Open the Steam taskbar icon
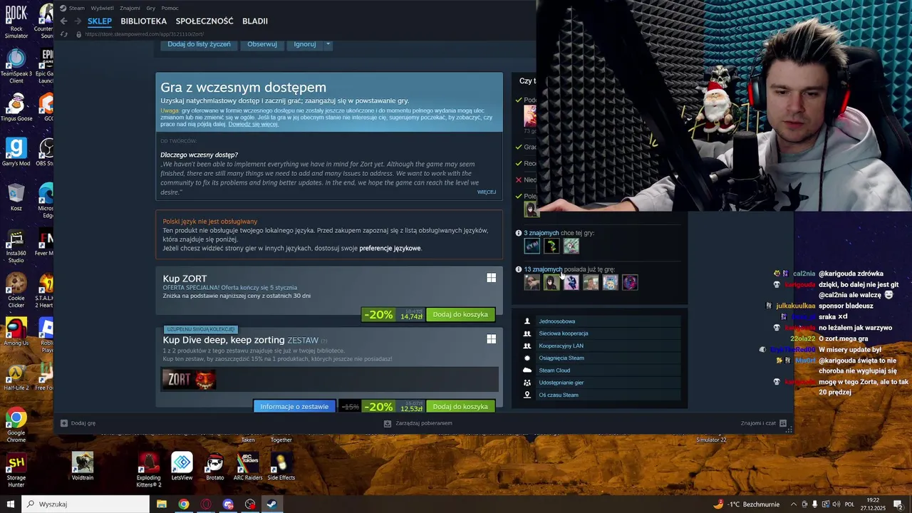This screenshot has width=912, height=513. (271, 504)
